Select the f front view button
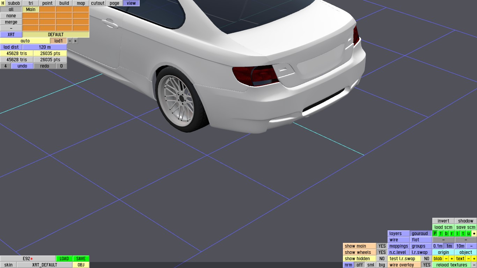 click(x=441, y=233)
